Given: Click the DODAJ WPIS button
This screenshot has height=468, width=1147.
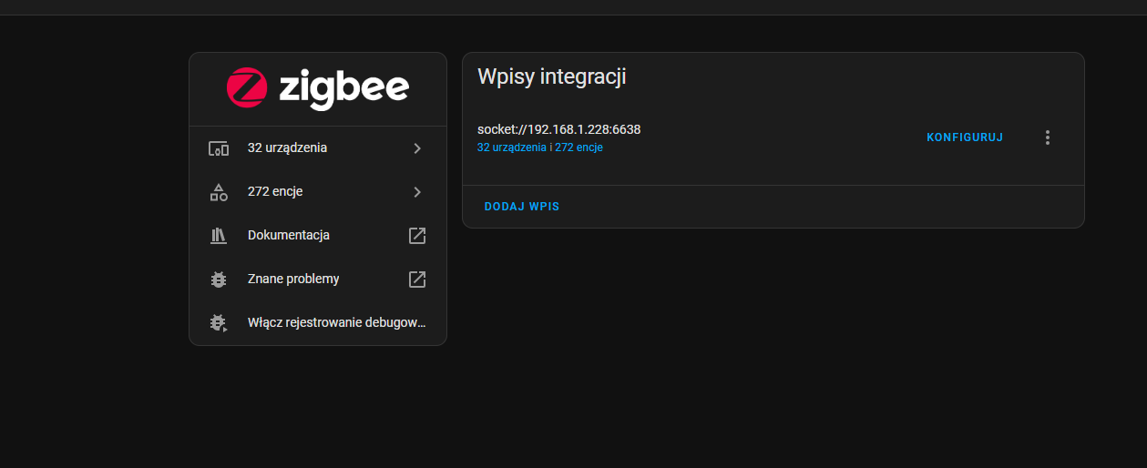Looking at the screenshot, I should click(522, 207).
